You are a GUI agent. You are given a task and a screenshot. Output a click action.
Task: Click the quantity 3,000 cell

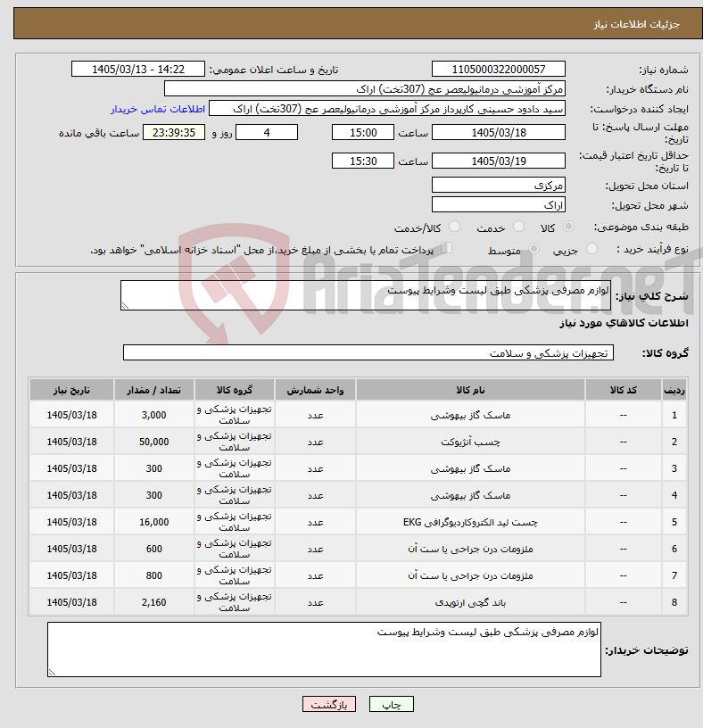[154, 415]
